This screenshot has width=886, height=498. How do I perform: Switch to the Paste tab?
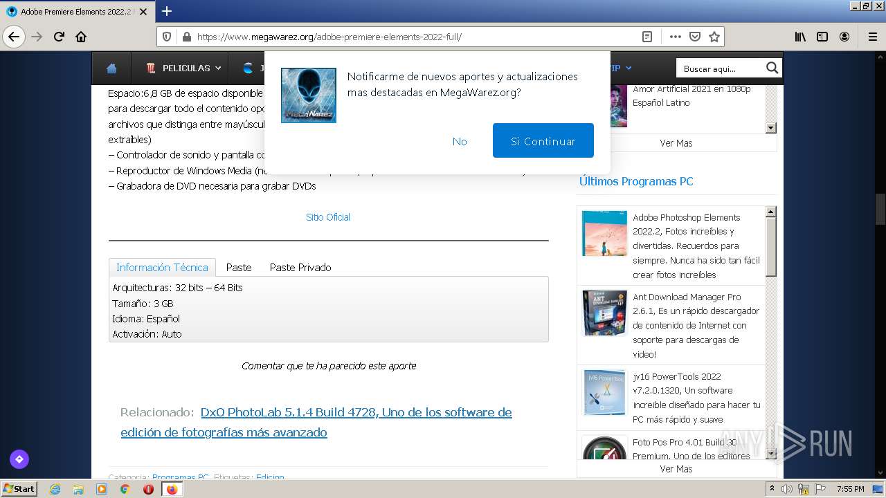[x=239, y=267]
